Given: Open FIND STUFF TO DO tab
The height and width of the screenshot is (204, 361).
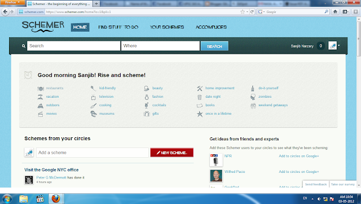Looking at the screenshot, I should 118,27.
